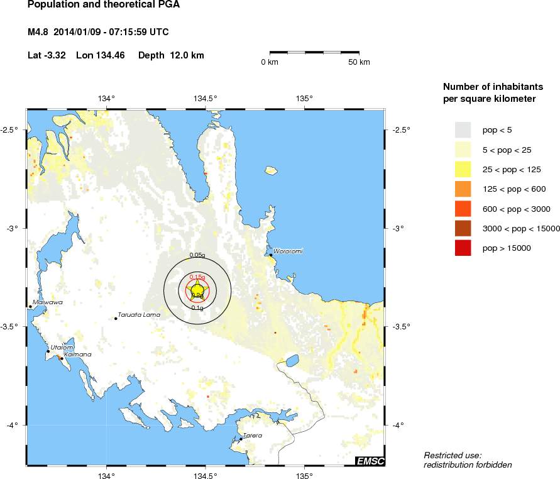Select the brown 3000 < pop < 15000 swatch
Image resolution: width=560 pixels, height=479 pixels.
click(463, 228)
